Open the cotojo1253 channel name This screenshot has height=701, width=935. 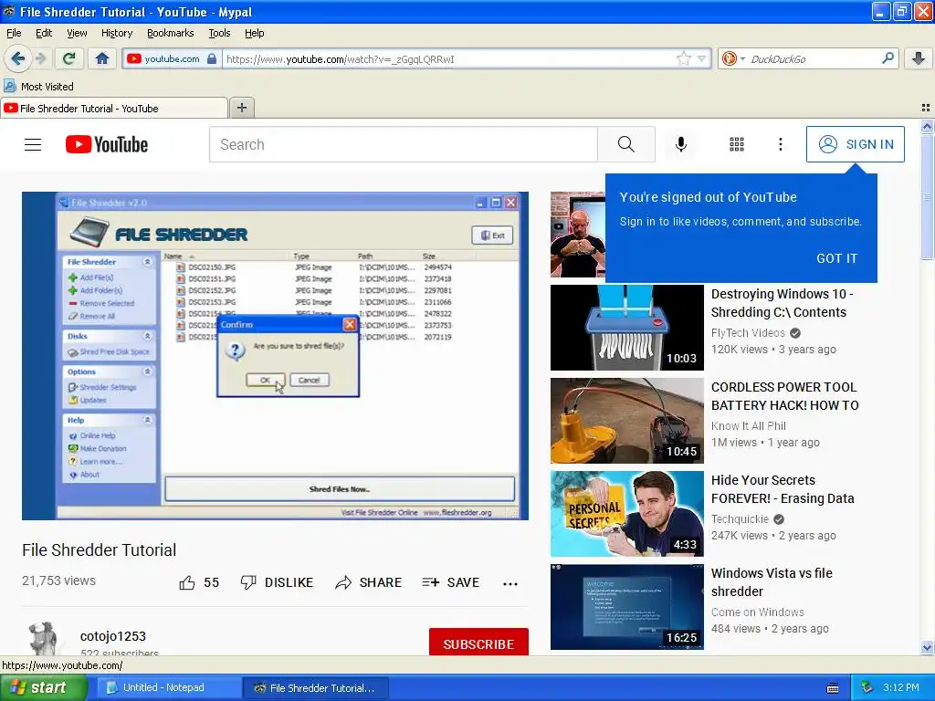(113, 636)
